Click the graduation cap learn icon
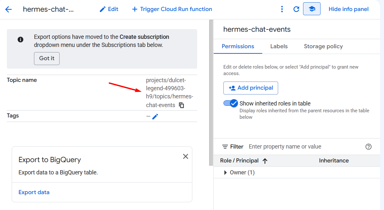This screenshot has width=384, height=210. click(312, 9)
